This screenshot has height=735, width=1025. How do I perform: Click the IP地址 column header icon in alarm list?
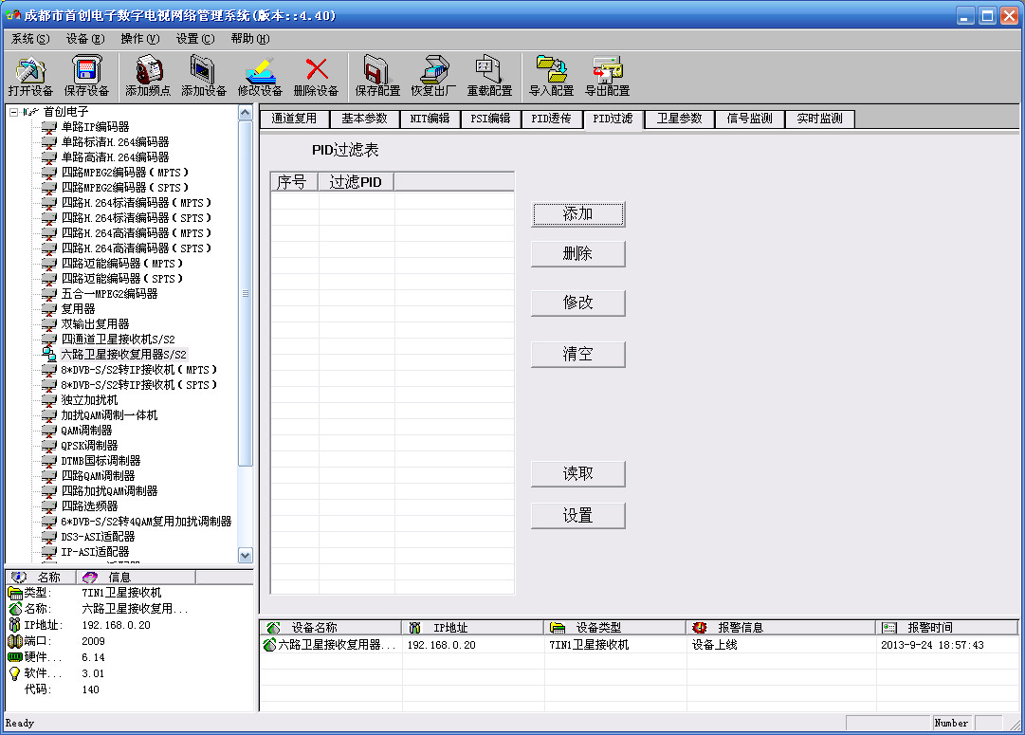click(414, 628)
